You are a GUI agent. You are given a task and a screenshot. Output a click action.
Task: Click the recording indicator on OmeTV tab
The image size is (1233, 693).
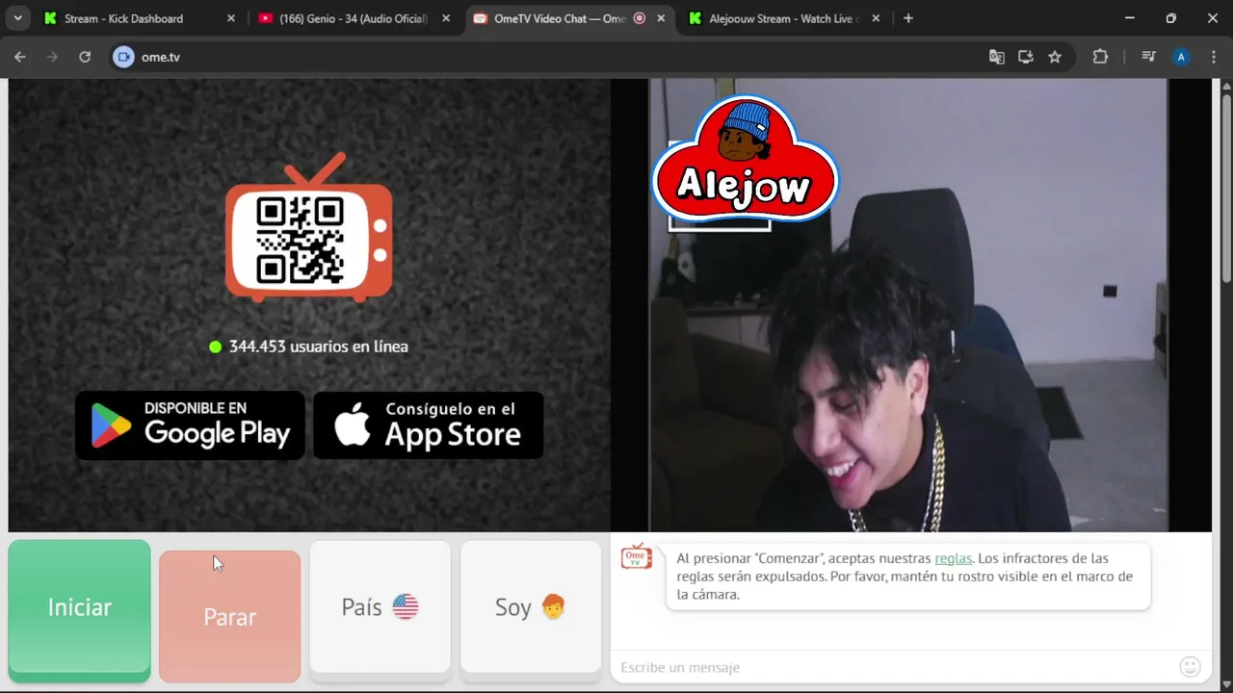pyautogui.click(x=640, y=18)
